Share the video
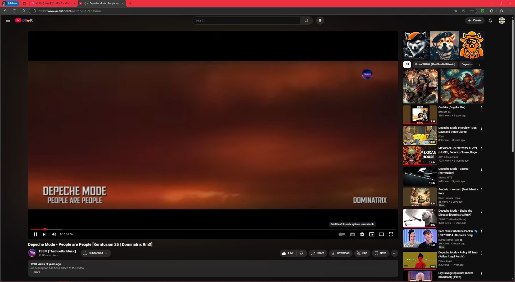Image resolution: width=515 pixels, height=282 pixels. [318, 253]
